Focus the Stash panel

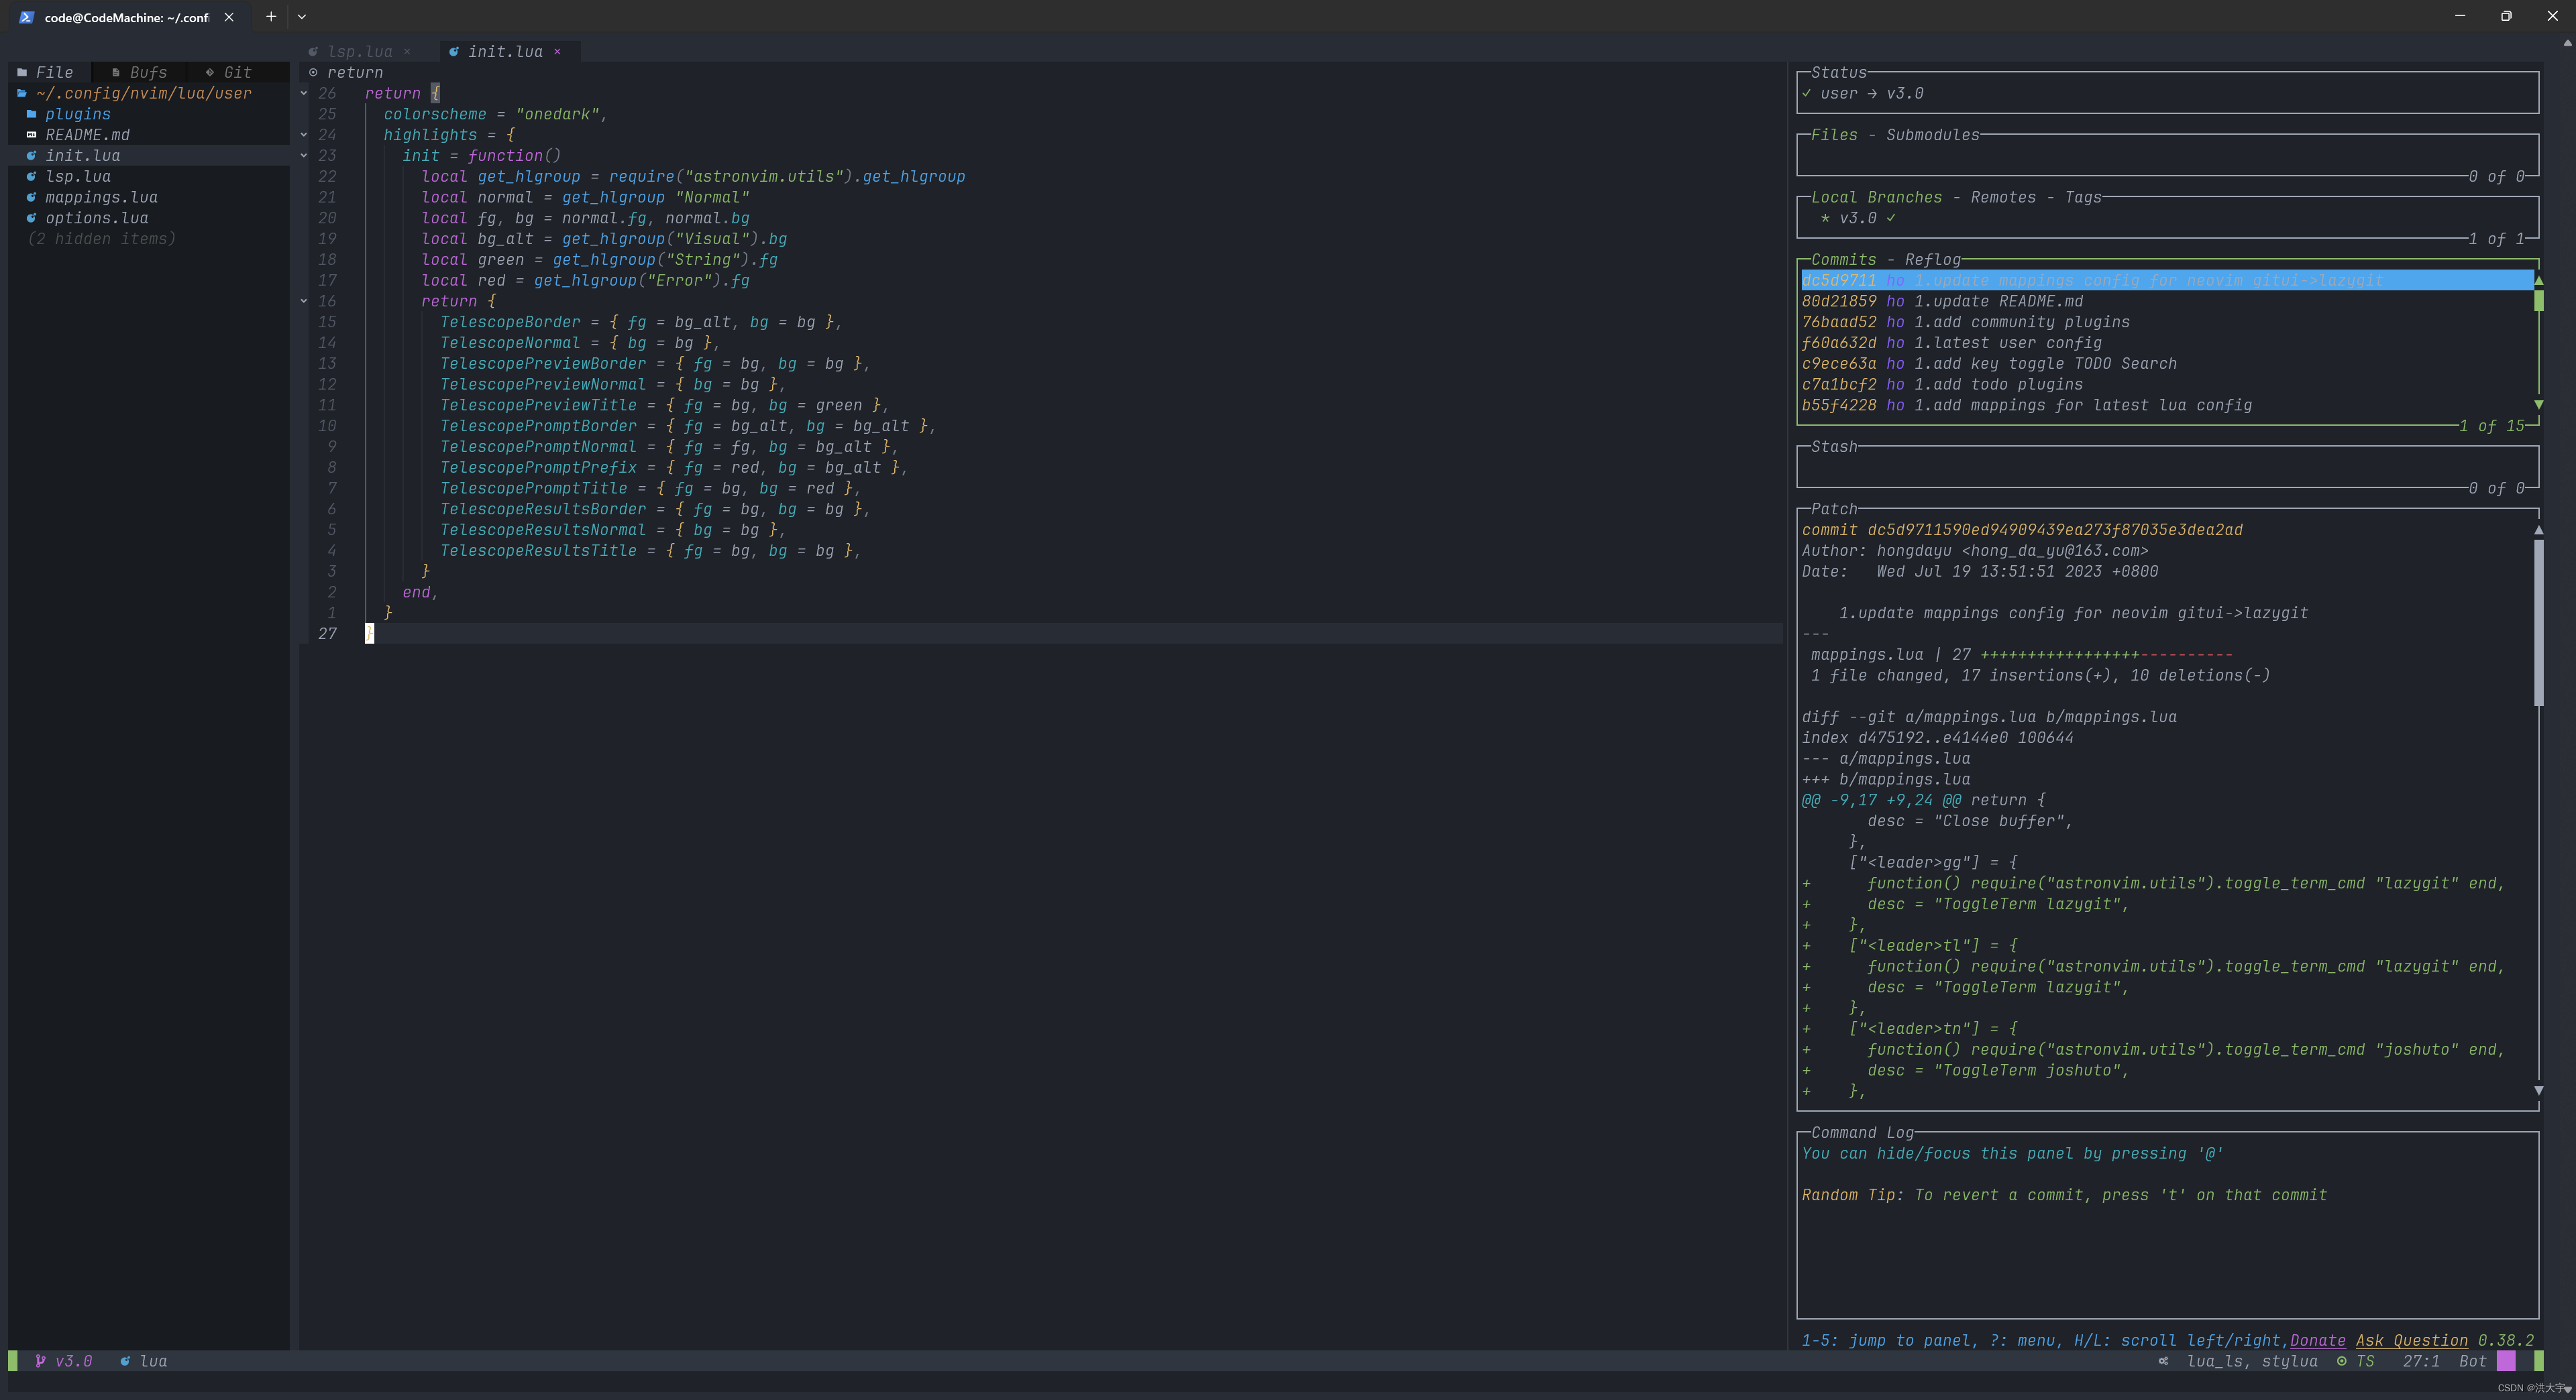pos(2167,467)
